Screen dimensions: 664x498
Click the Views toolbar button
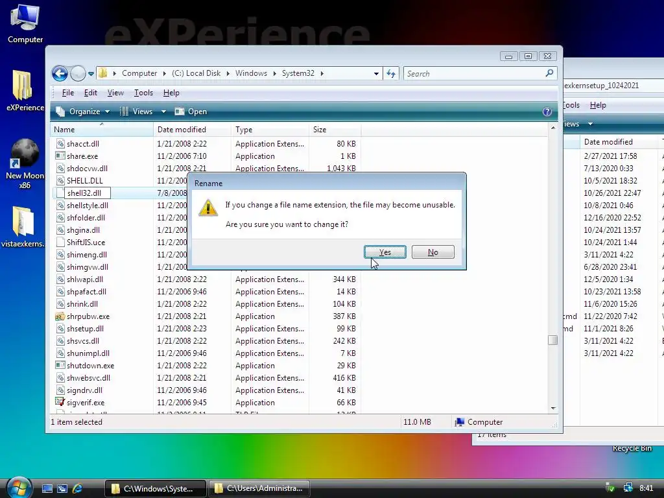coord(136,112)
